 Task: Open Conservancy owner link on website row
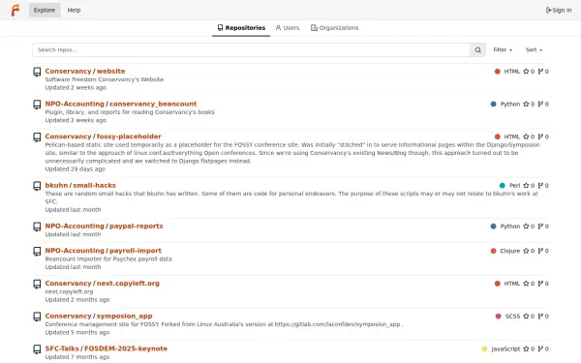coord(68,71)
